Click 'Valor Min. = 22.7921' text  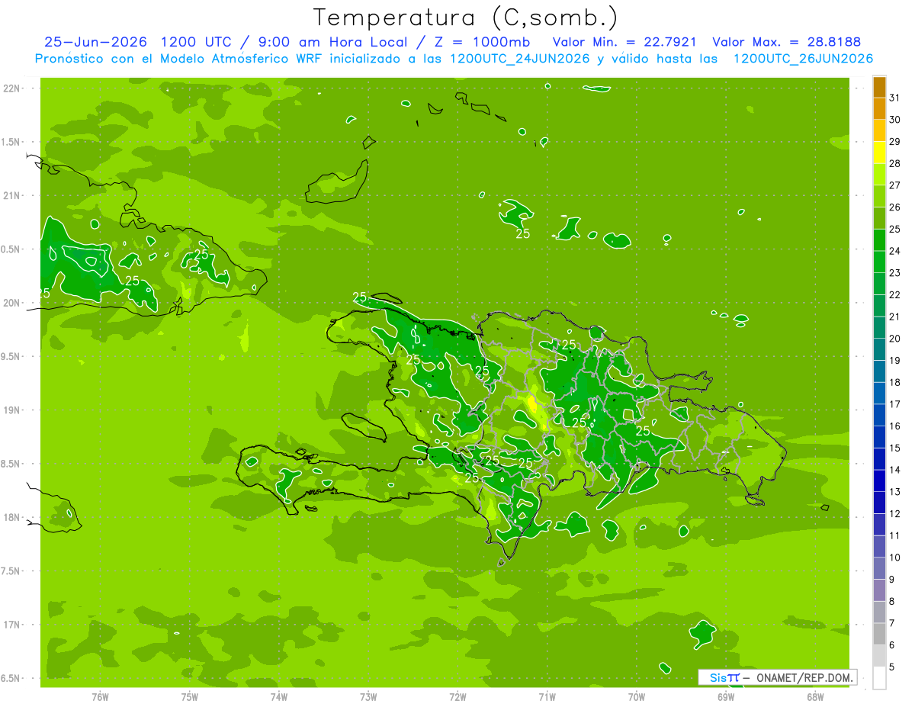pos(624,42)
